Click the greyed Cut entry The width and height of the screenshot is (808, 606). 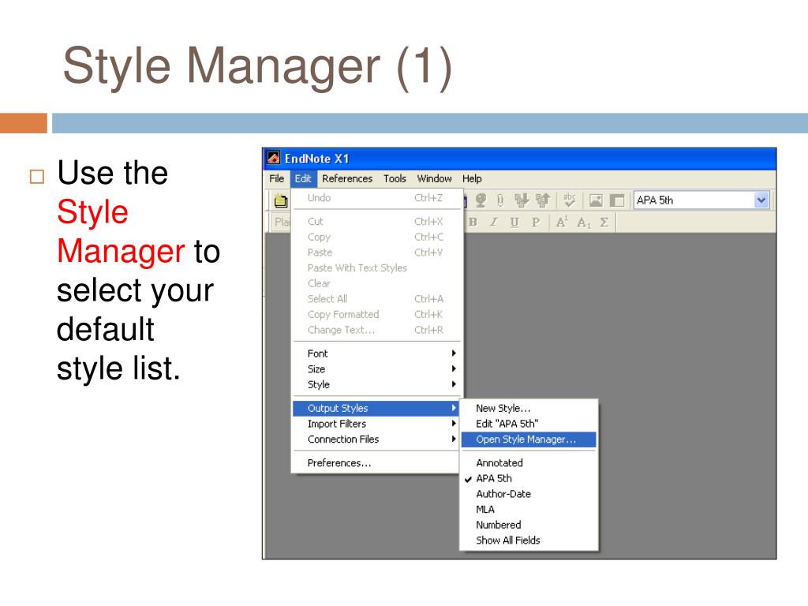click(376, 222)
